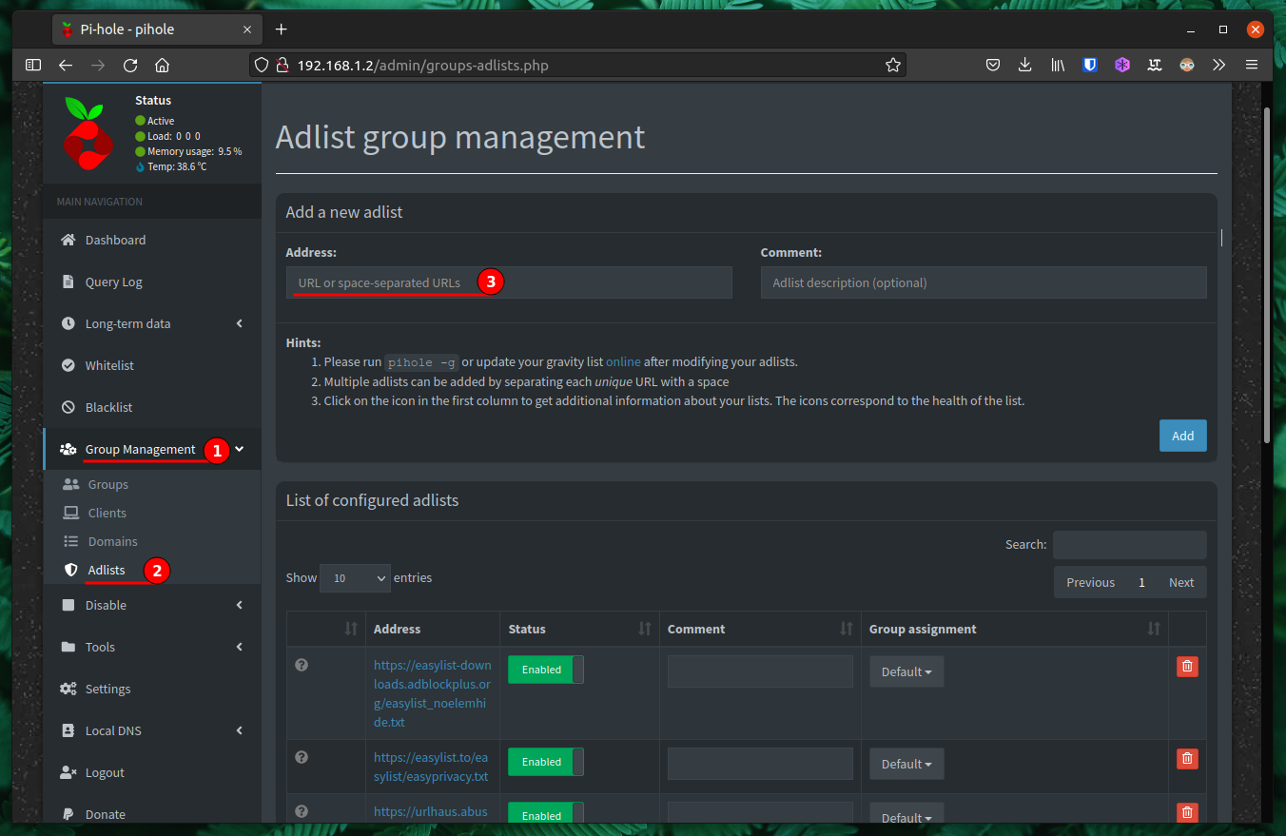Toggle Enabled for urlhaus adlist
1286x836 pixels.
(546, 813)
